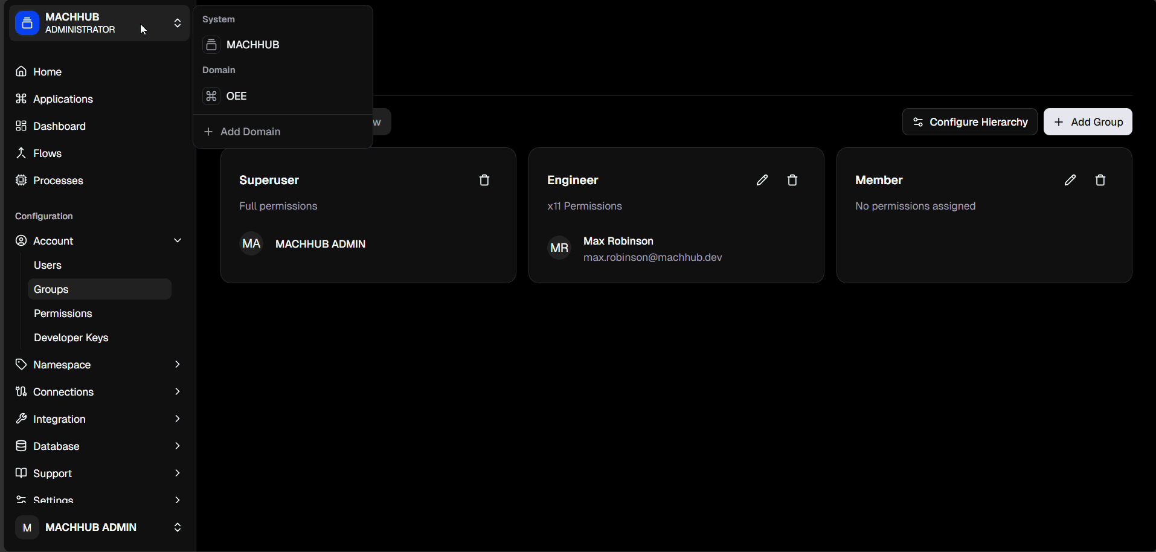Click the Engineer group title
The height and width of the screenshot is (552, 1156).
(573, 180)
